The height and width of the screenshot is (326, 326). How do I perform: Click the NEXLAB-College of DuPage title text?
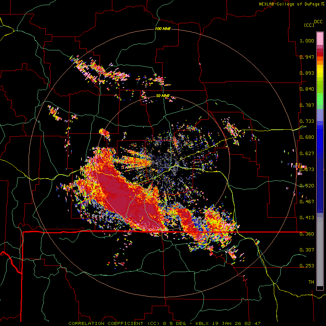point(291,4)
